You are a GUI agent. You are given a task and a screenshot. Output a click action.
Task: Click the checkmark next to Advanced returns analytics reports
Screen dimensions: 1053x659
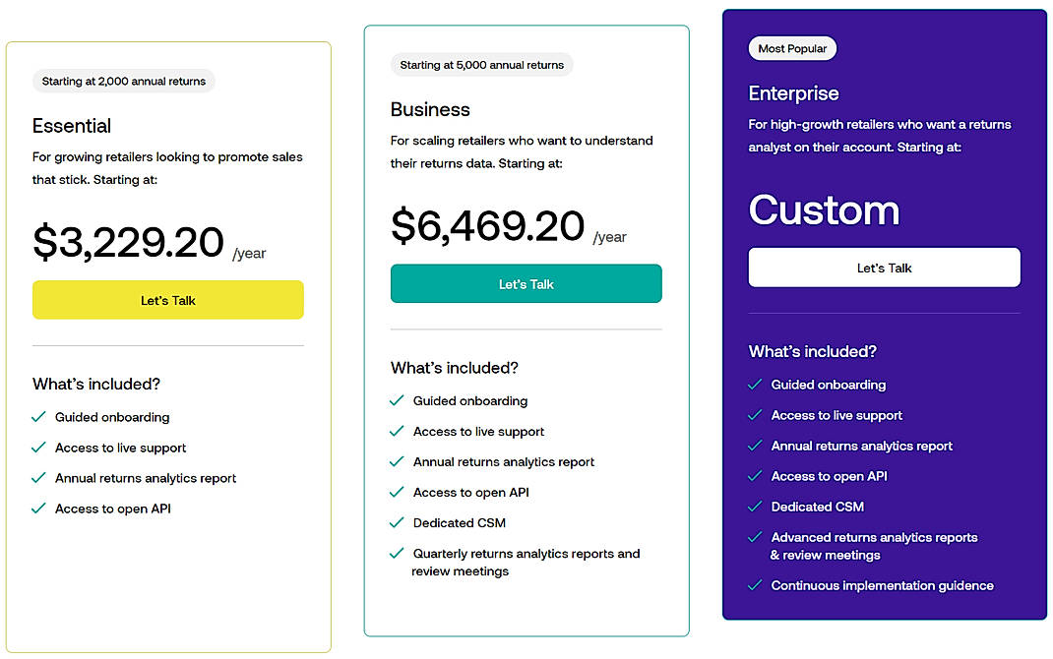[754, 537]
